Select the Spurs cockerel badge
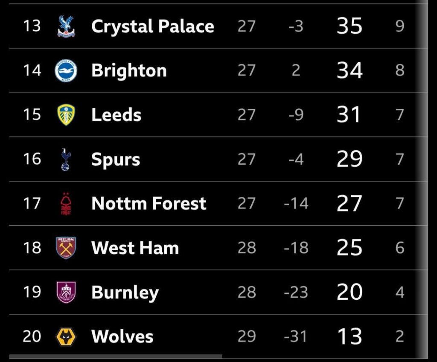 [65, 159]
